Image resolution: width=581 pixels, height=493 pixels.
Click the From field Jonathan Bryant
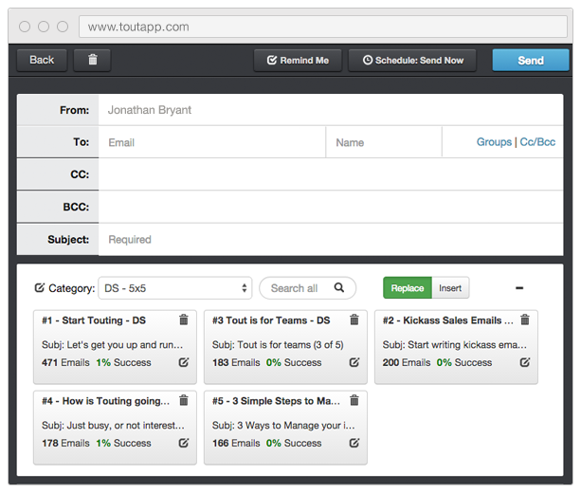[331, 110]
